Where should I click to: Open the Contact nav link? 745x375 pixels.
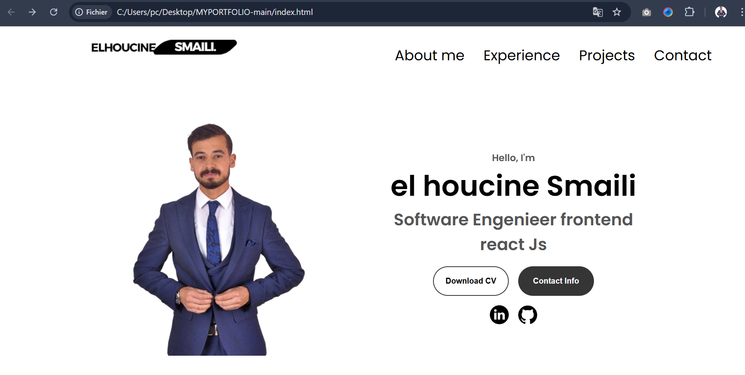pyautogui.click(x=682, y=56)
